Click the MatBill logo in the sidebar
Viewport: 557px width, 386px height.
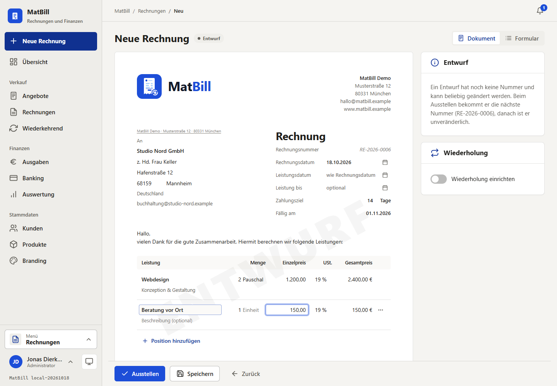(15, 16)
